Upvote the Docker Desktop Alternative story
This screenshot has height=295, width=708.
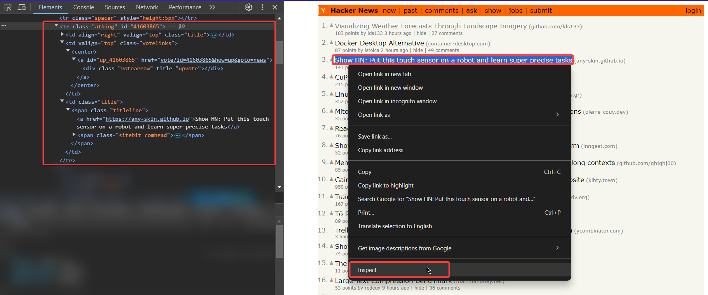[331, 43]
